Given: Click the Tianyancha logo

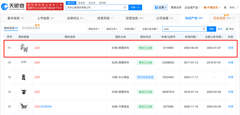Looking at the screenshot, I should 13,7.
